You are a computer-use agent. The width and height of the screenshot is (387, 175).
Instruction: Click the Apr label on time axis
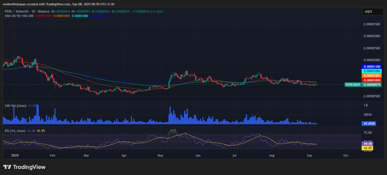[124, 155]
